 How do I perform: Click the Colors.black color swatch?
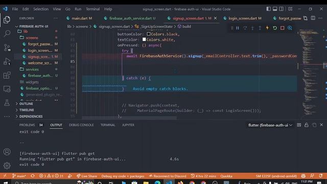coord(149,34)
